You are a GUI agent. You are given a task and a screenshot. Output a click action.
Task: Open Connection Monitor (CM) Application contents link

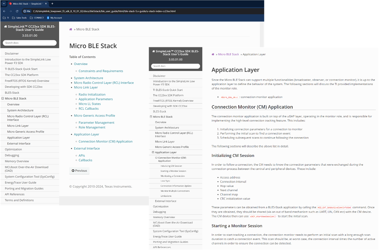point(105,142)
